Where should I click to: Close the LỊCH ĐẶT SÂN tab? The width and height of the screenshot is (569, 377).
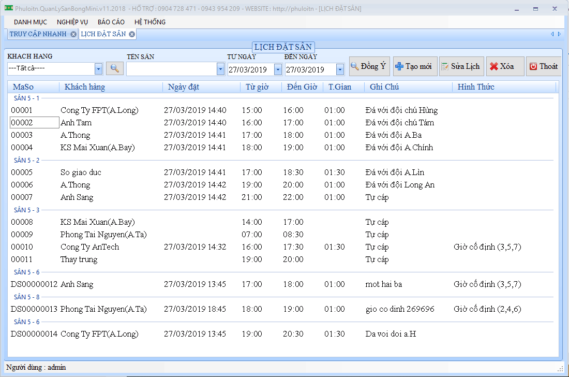click(132, 34)
